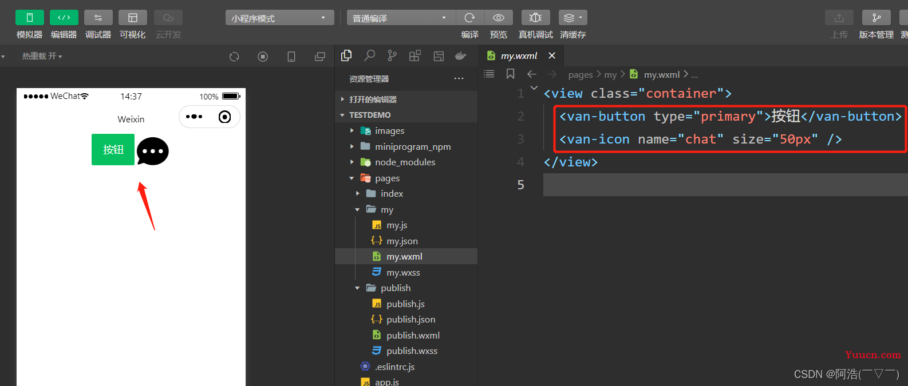Toggle the simulator panel button
The image size is (908, 386).
coord(30,18)
